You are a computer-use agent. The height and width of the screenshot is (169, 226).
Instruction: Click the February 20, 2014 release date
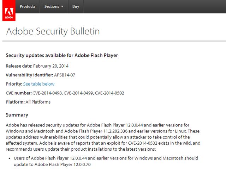point(51,66)
